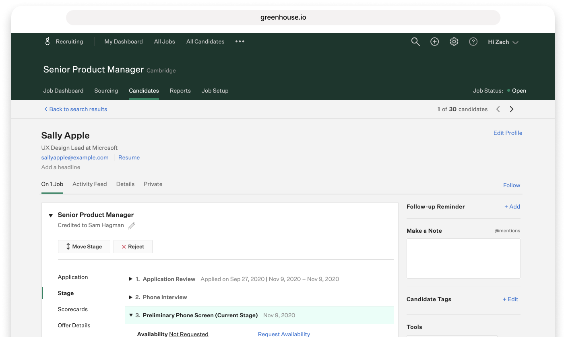566x337 pixels.
Task: Click the @mentions hint text
Action: pos(507,231)
